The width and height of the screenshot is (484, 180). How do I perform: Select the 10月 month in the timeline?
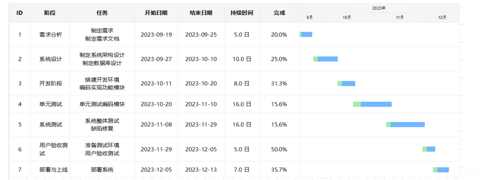tap(347, 17)
